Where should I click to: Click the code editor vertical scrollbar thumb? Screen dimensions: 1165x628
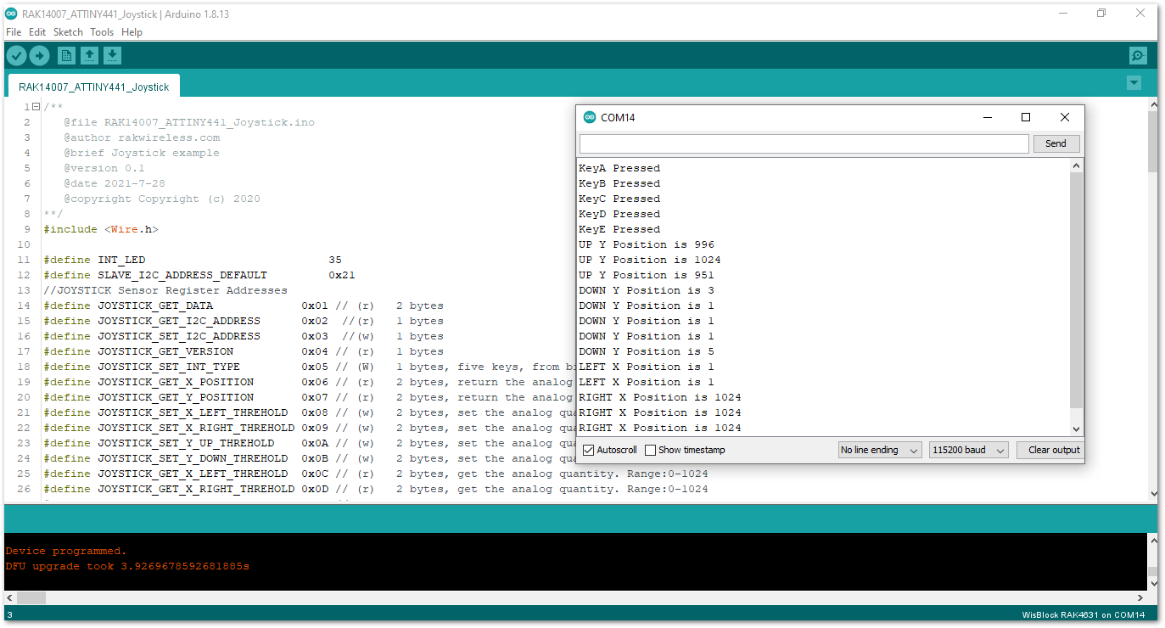click(x=1152, y=141)
